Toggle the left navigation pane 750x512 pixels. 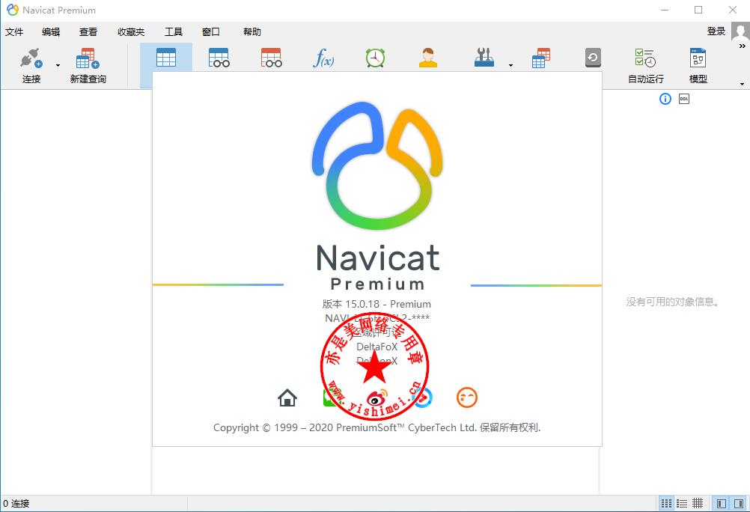coord(722,503)
